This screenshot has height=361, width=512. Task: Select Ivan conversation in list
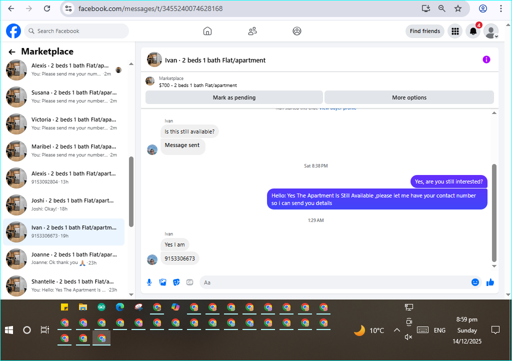tap(64, 231)
